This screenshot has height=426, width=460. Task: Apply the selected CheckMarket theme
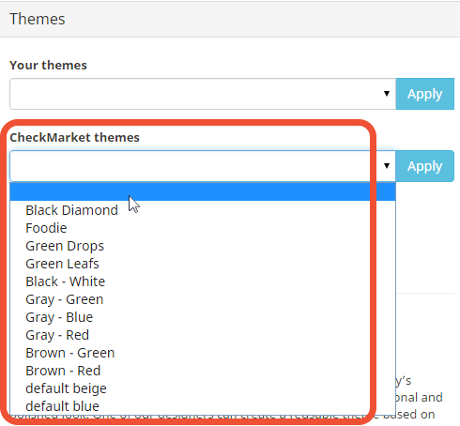(x=424, y=166)
